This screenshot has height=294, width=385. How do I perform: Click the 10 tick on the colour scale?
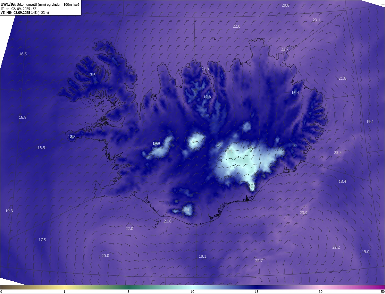coord(192,292)
